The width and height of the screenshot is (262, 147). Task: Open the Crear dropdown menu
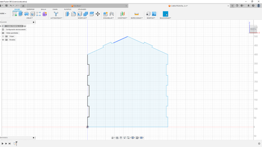point(29,18)
